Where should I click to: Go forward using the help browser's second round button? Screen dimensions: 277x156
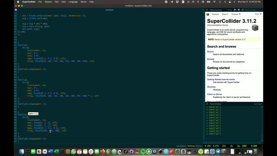[x=238, y=10]
